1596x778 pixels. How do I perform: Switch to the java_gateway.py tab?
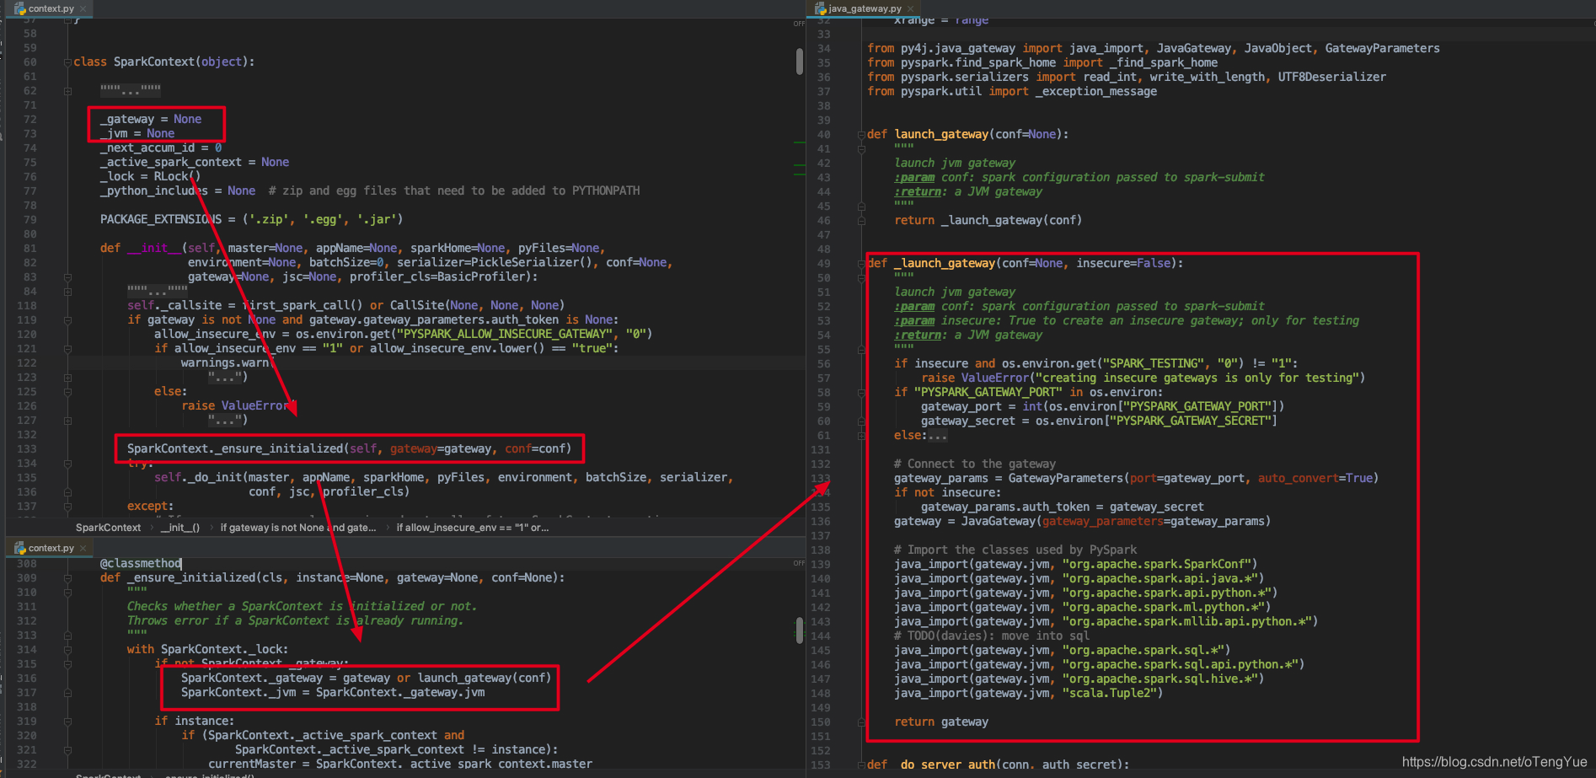[865, 8]
